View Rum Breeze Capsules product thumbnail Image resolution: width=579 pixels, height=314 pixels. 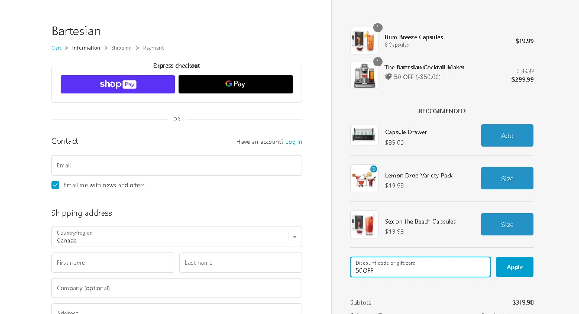point(364,41)
